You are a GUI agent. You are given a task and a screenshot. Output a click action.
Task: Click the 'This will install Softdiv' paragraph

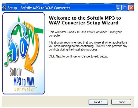click(85, 34)
